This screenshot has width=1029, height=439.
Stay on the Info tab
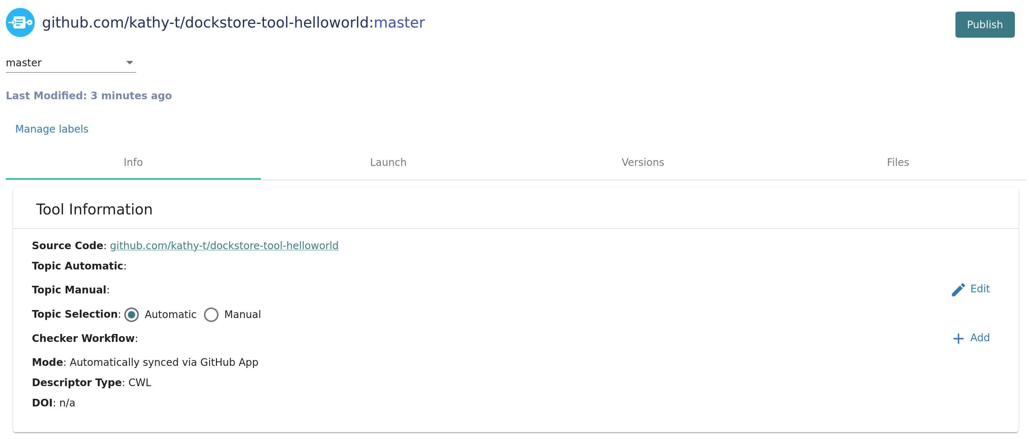133,162
